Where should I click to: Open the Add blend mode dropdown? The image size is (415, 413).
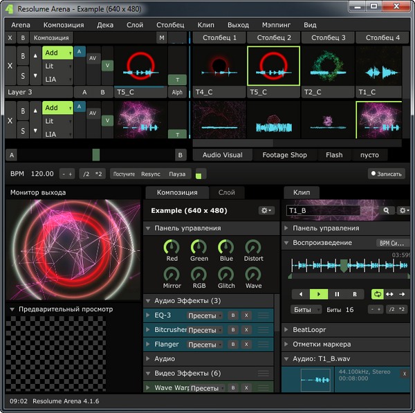pos(58,52)
